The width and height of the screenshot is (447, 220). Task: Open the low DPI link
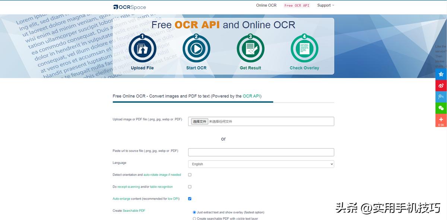(x=173, y=199)
